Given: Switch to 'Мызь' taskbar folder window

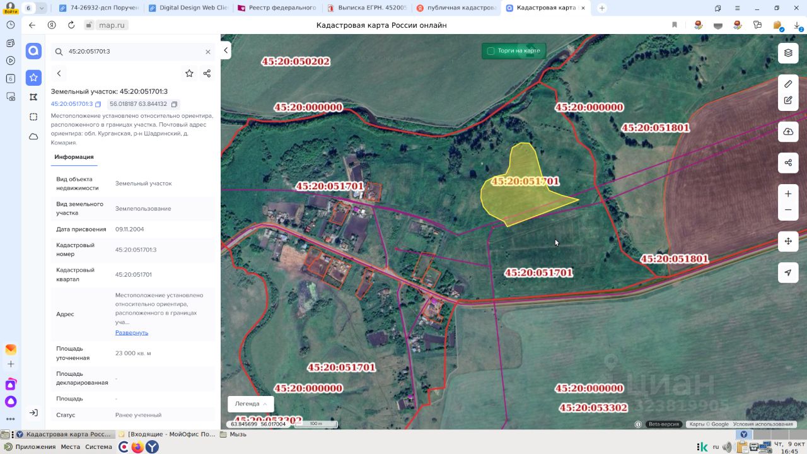Looking at the screenshot, I should click(x=233, y=434).
